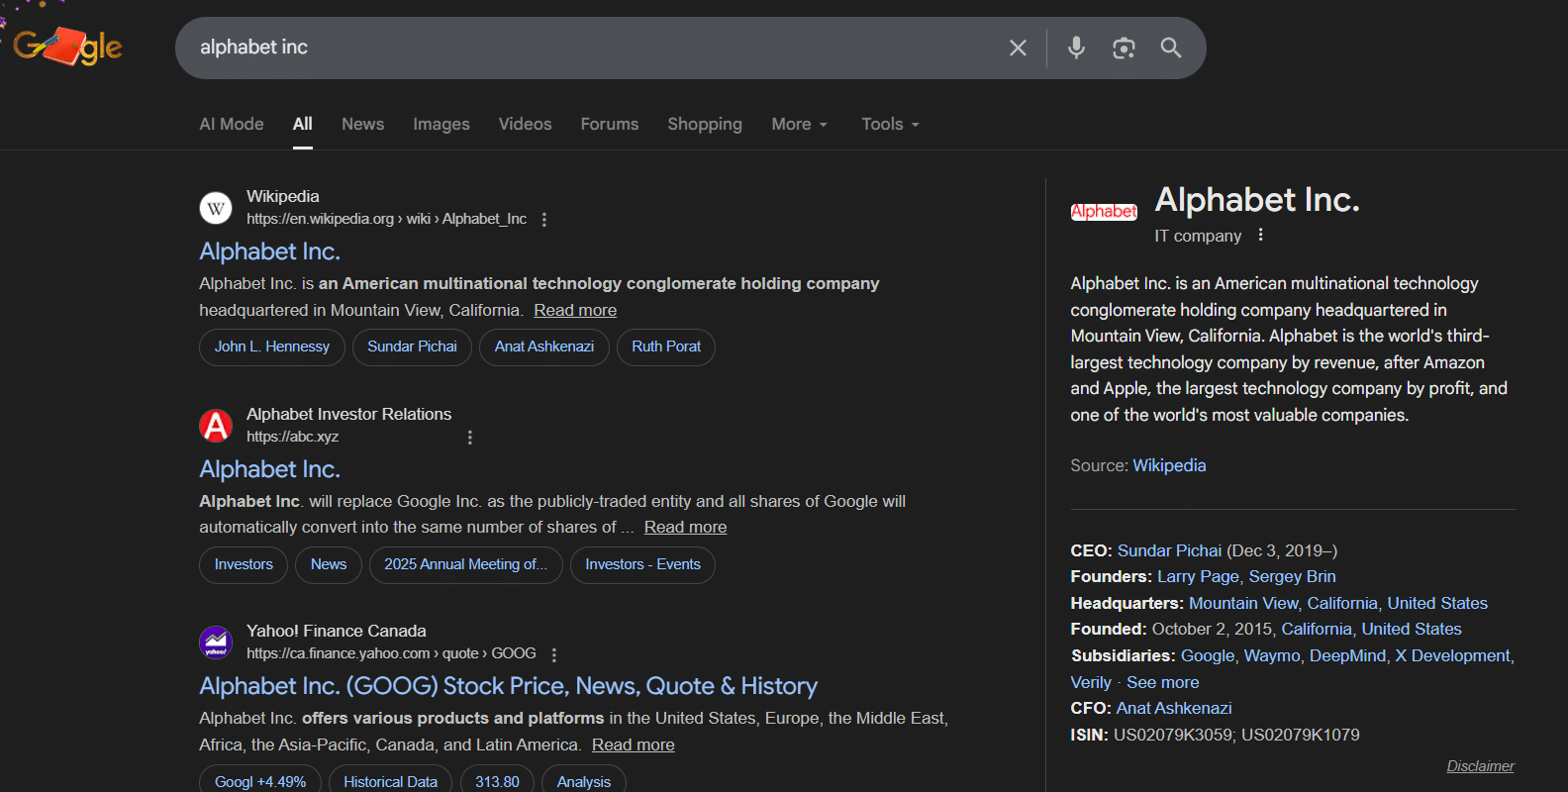This screenshot has width=1568, height=792.
Task: Open Alphabet Inc. abc.xyz result title
Action: tap(269, 469)
